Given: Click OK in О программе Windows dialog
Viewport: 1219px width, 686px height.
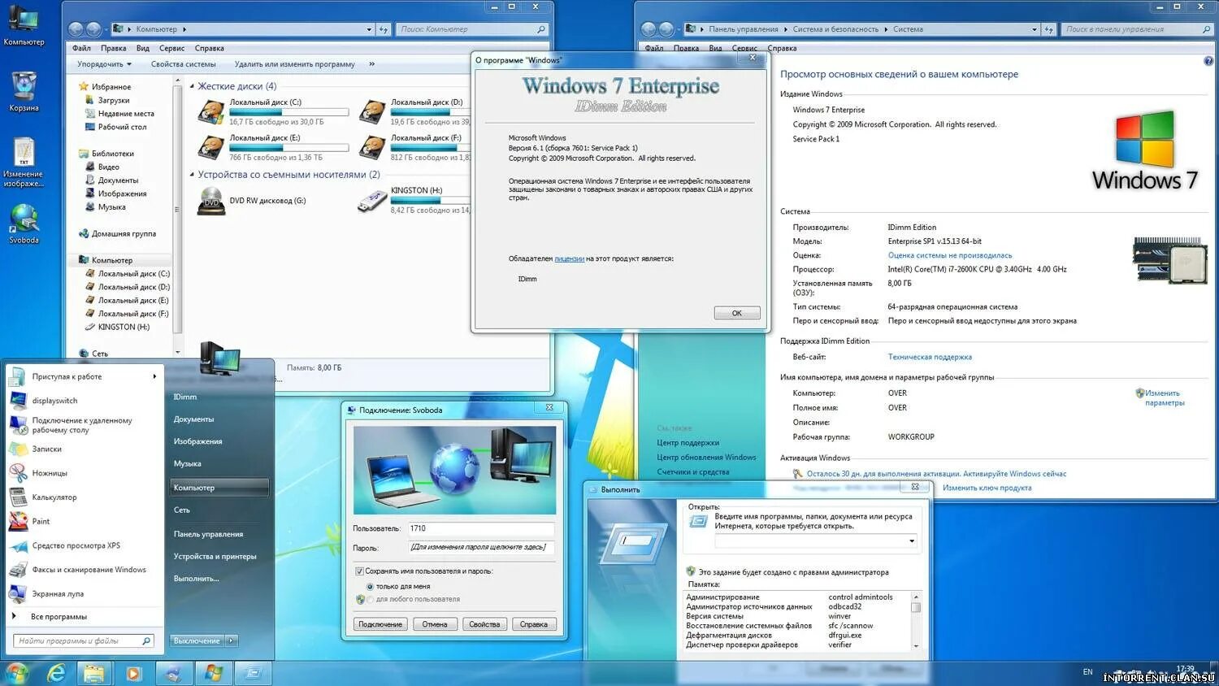Looking at the screenshot, I should 737,313.
